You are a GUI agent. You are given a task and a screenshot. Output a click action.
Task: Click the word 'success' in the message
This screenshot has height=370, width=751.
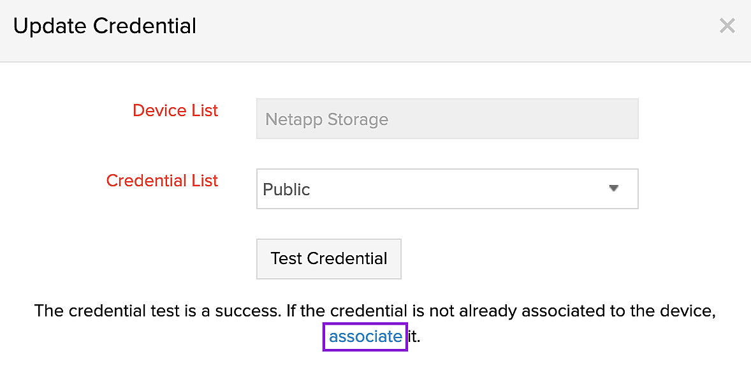tap(244, 311)
